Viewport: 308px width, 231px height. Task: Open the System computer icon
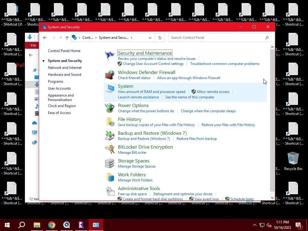(x=109, y=89)
